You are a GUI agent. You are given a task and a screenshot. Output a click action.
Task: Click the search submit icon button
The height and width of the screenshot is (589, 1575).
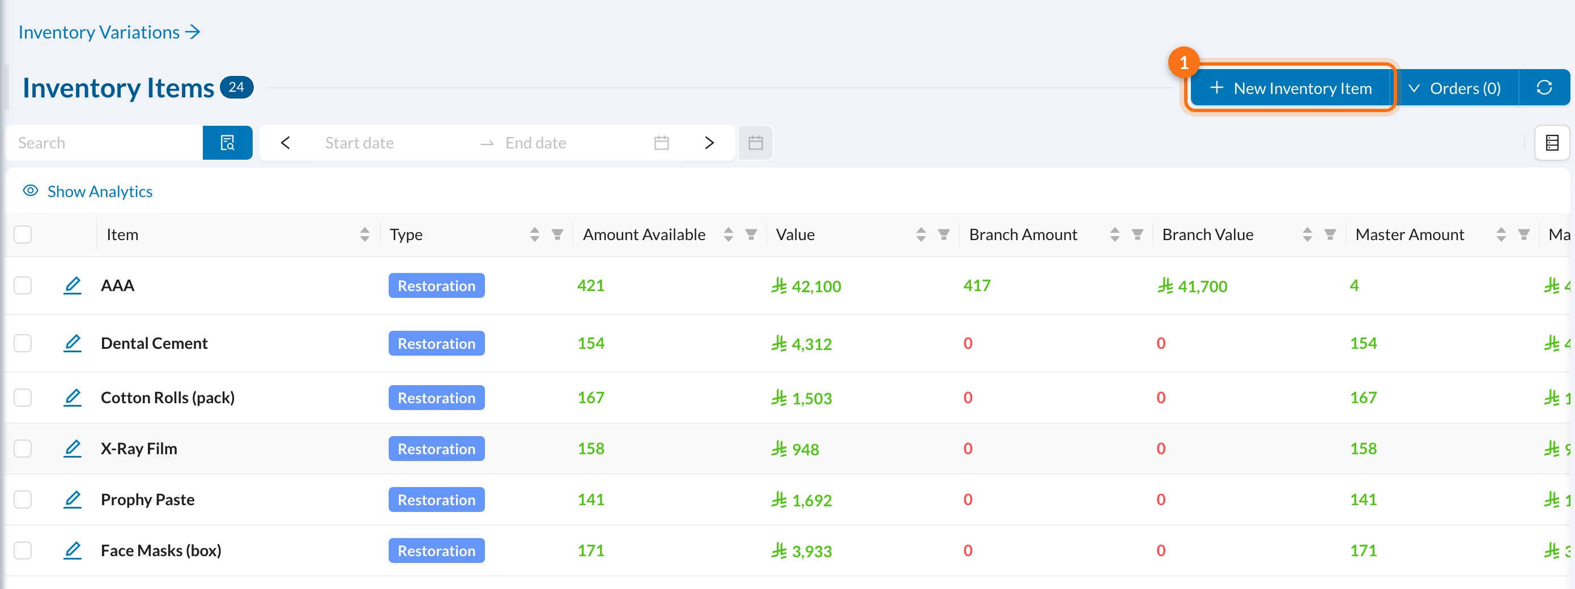tap(227, 142)
